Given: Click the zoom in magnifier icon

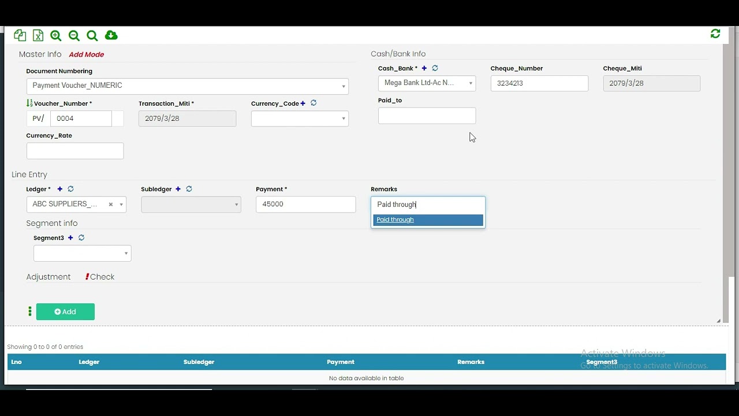Looking at the screenshot, I should [x=56, y=36].
